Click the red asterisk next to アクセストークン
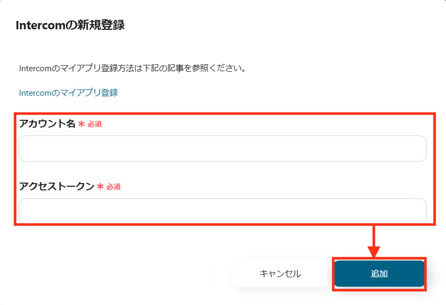446x305 pixels. click(100, 187)
